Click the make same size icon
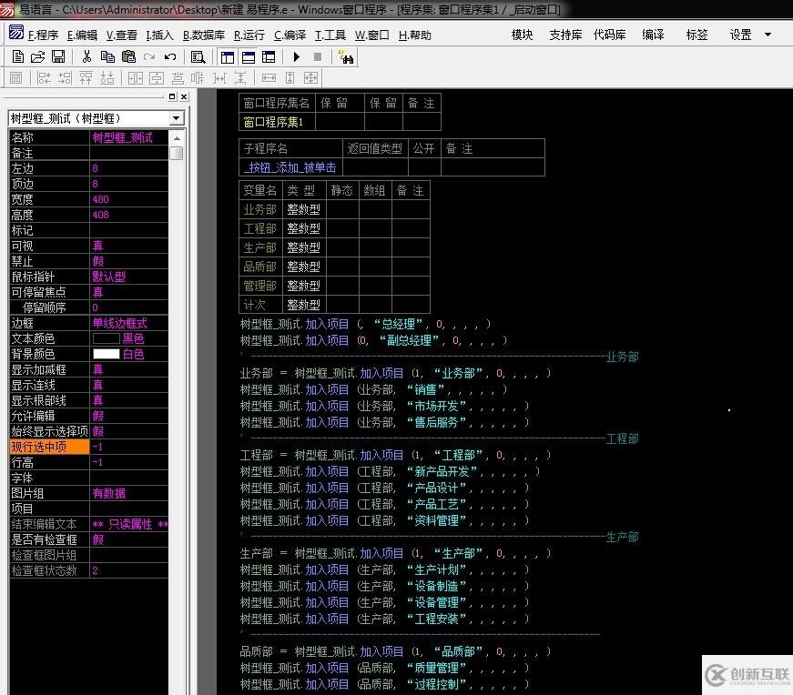 point(310,78)
